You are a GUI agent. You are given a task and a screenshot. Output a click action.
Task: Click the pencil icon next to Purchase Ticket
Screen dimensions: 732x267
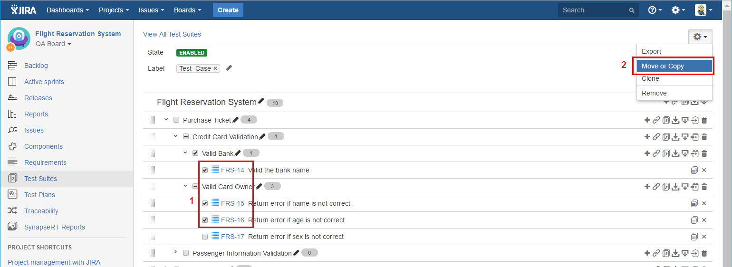pos(236,120)
